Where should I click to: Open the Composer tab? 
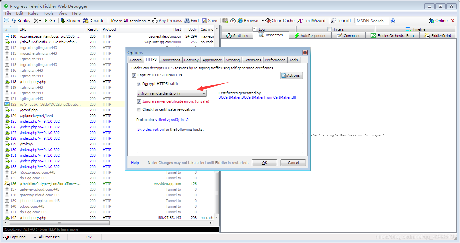click(x=348, y=36)
